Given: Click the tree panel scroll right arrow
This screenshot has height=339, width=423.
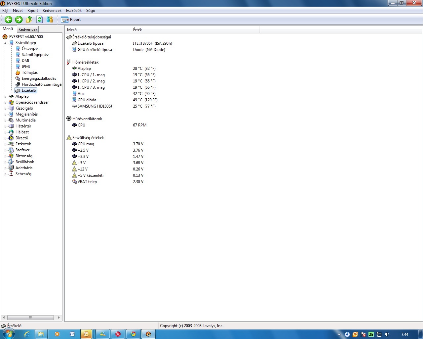Looking at the screenshot, I should 59,317.
